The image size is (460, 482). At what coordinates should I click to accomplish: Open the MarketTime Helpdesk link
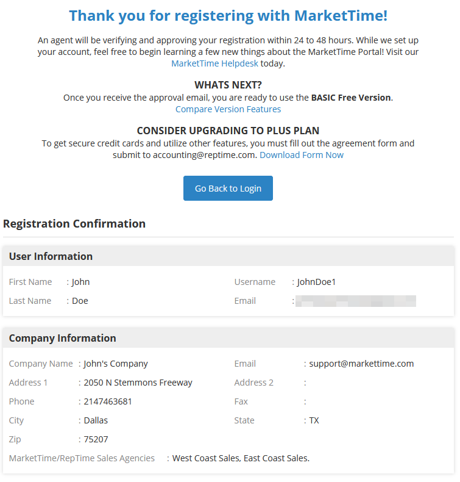tap(214, 63)
